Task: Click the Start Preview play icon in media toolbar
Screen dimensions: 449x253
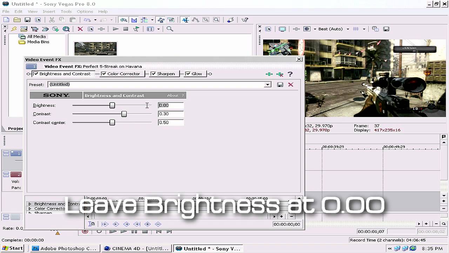Action: 115,29
